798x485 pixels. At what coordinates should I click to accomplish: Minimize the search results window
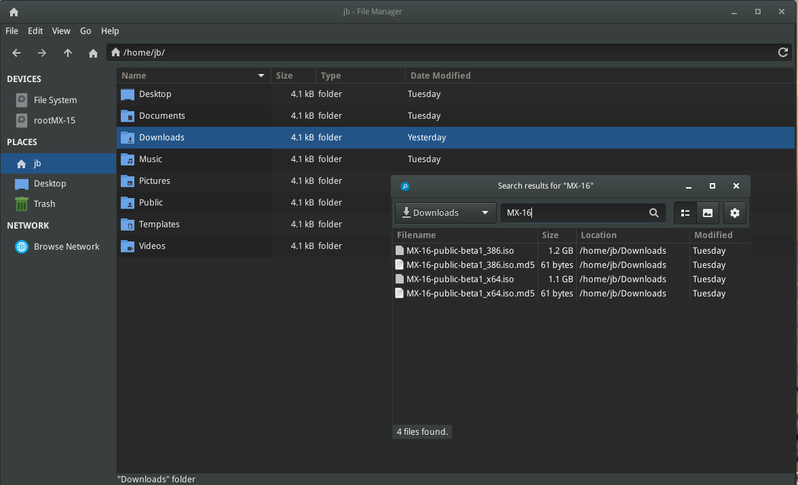pos(689,187)
